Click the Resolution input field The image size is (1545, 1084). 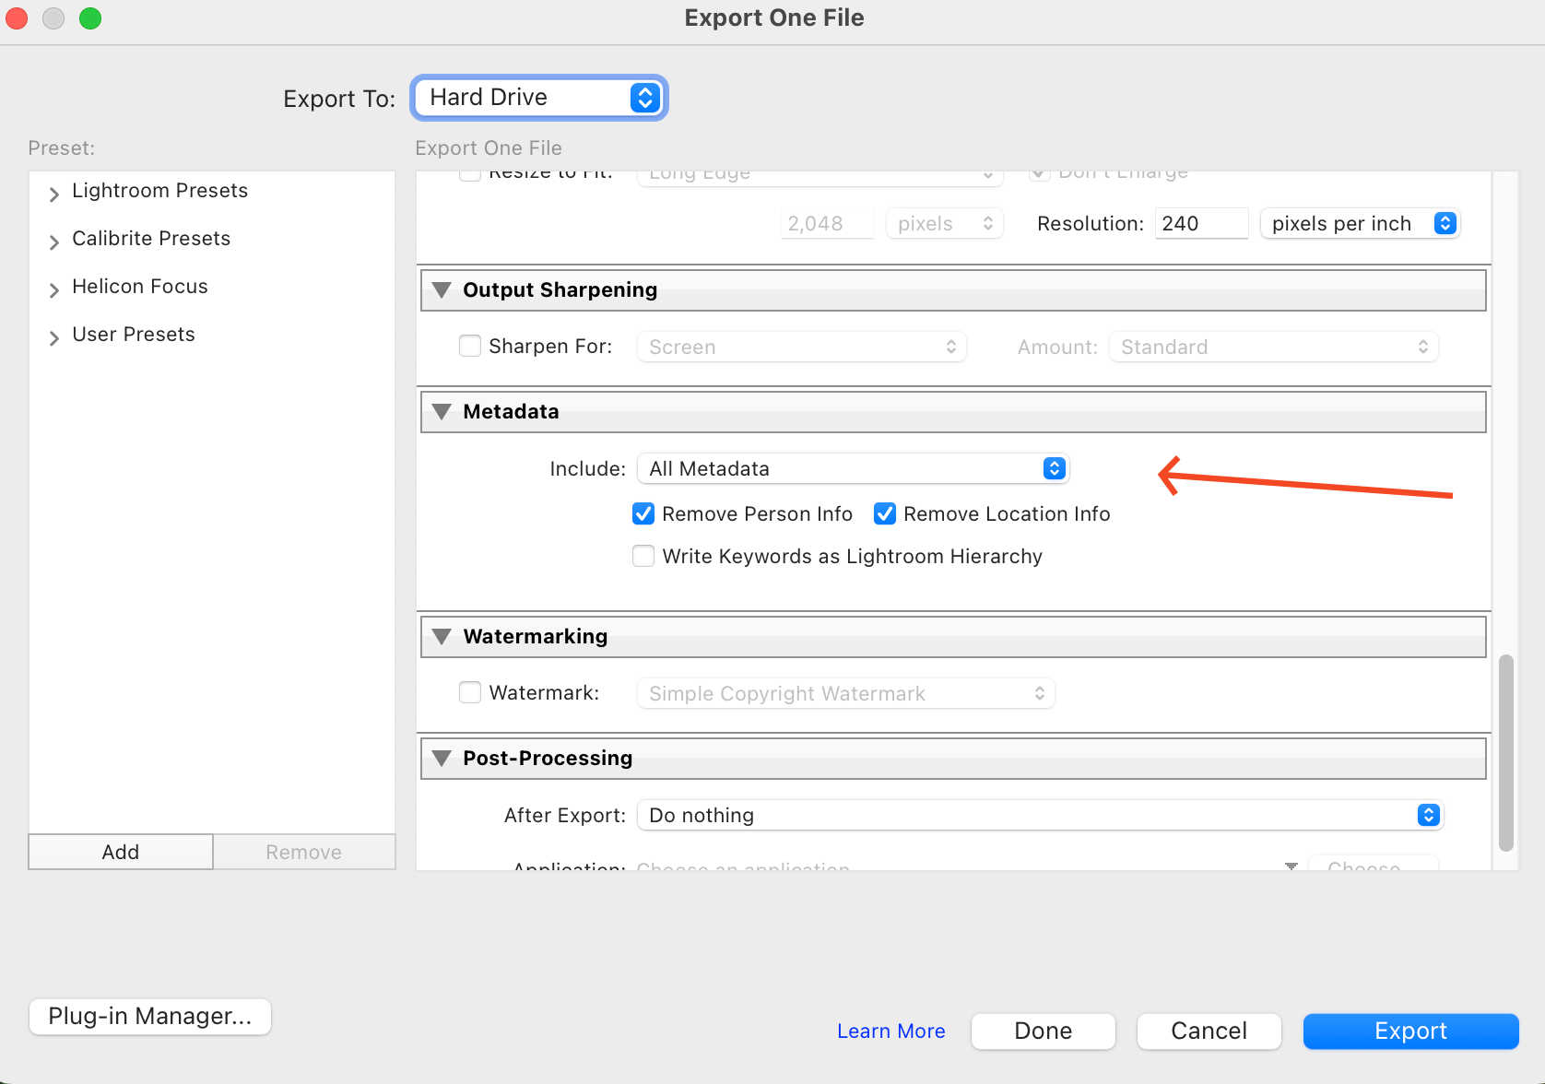1200,224
